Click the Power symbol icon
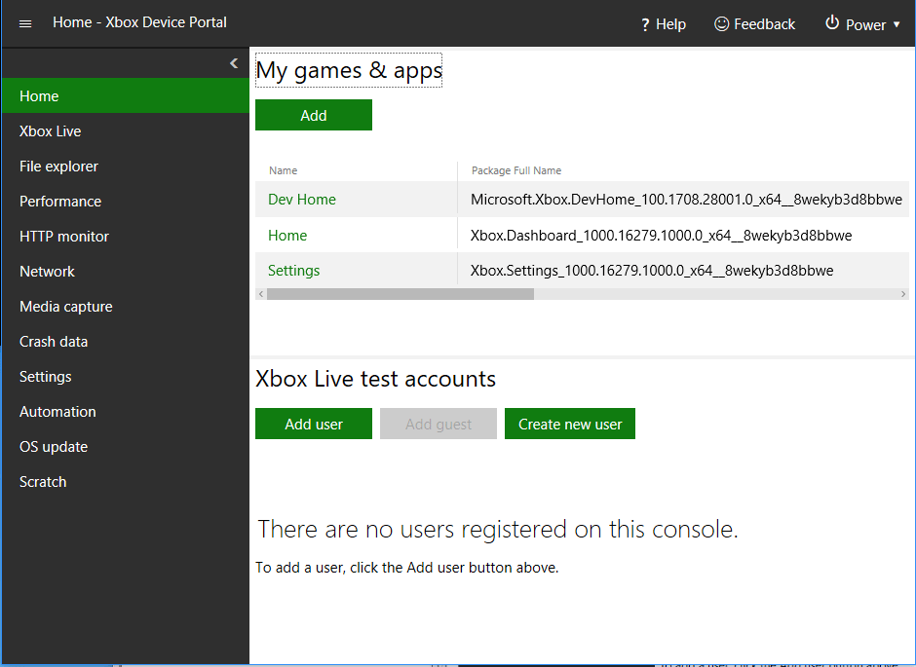Screen dimensions: 916x667 click(832, 22)
